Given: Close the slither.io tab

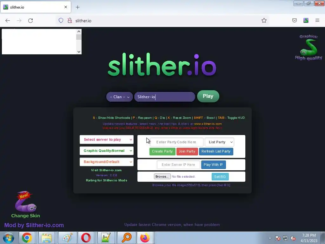Looking at the screenshot, I should (x=66, y=7).
